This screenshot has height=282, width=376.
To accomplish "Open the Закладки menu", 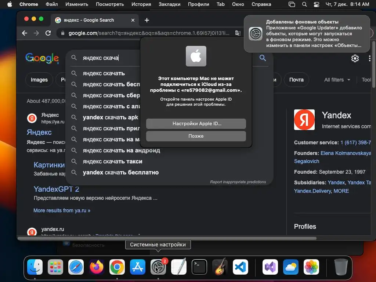I will pos(170,4).
